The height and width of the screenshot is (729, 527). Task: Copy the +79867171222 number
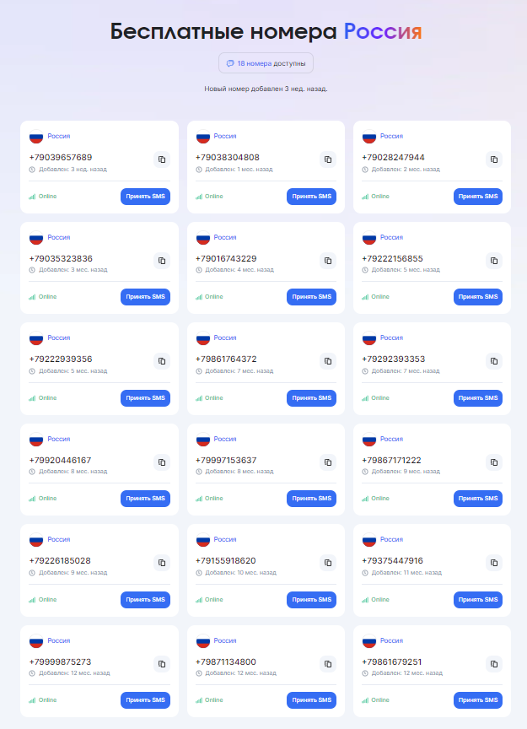pos(495,462)
